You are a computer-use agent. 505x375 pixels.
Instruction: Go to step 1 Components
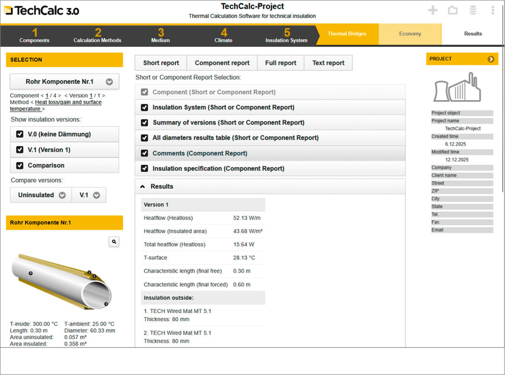point(34,35)
